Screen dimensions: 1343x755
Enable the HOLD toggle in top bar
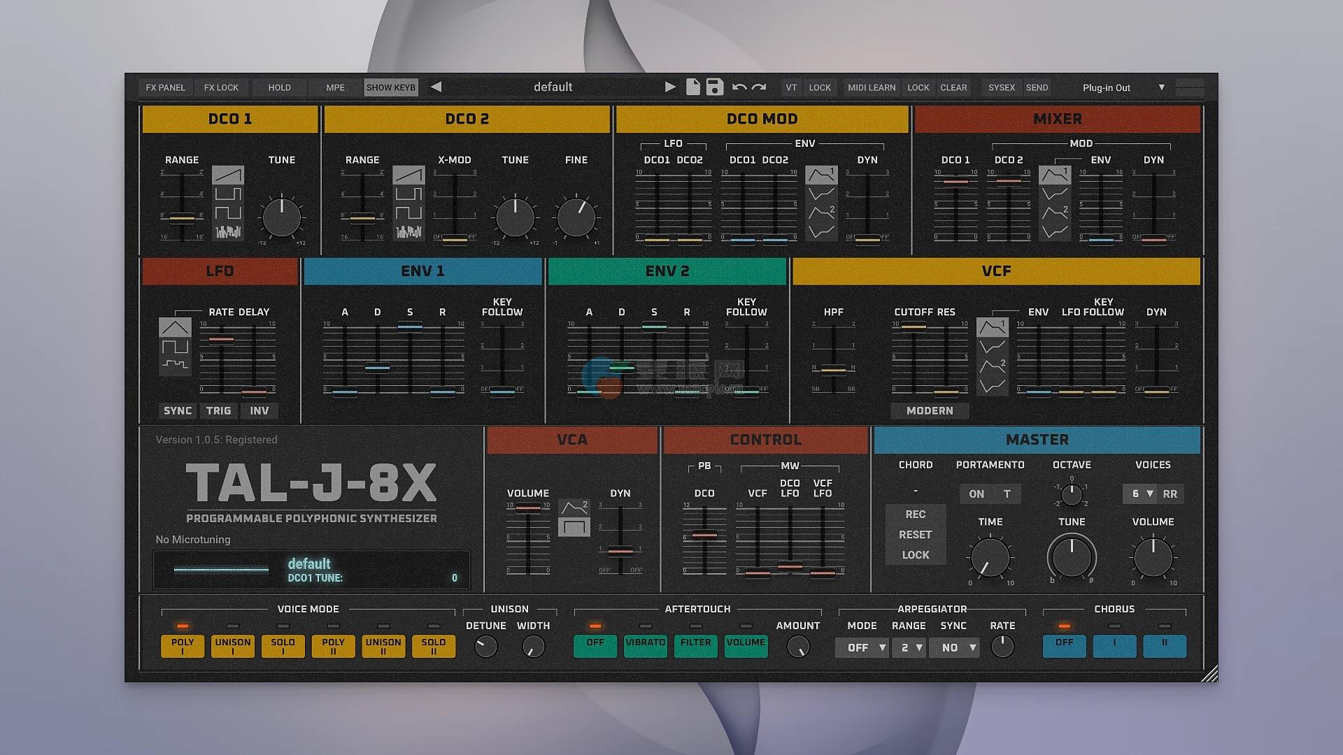[279, 87]
